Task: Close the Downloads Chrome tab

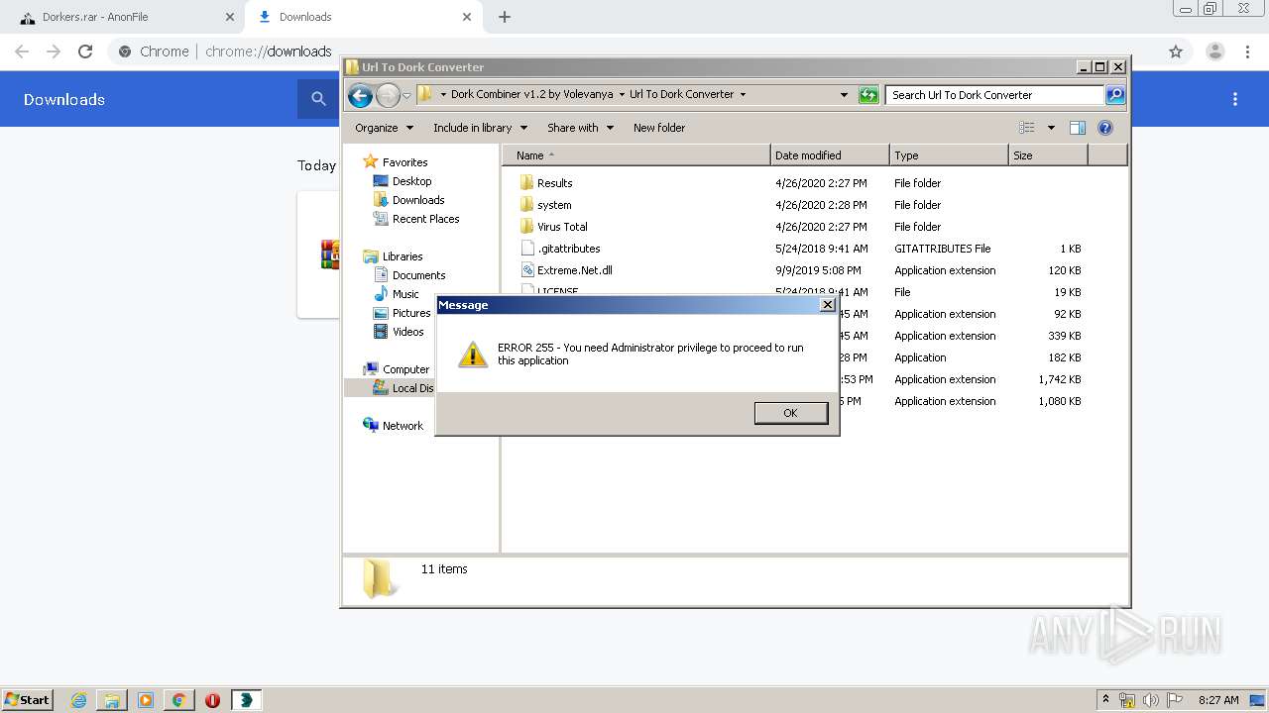Action: click(465, 17)
